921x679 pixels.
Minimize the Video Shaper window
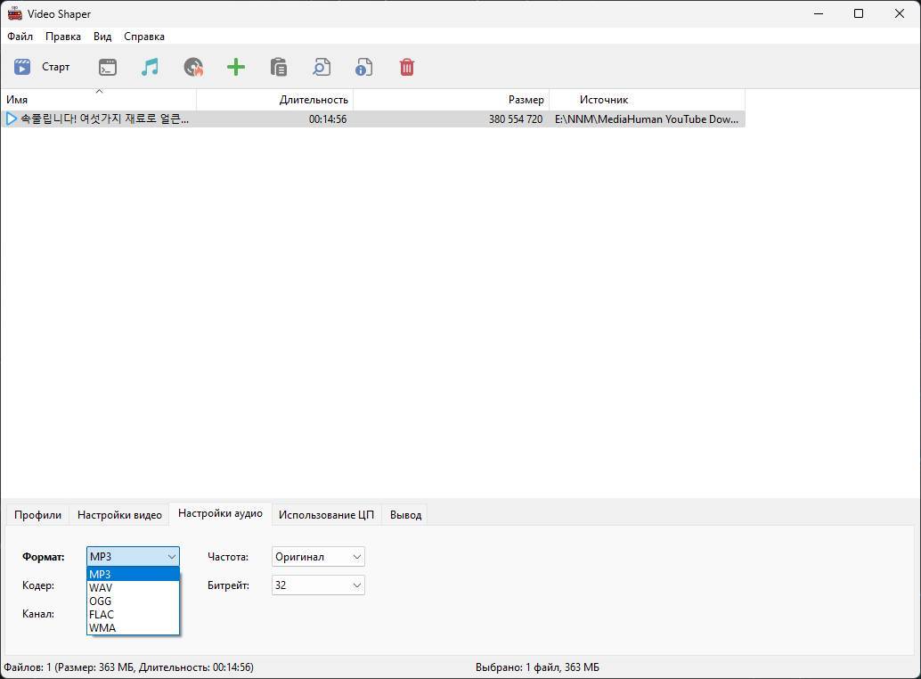[x=819, y=13]
